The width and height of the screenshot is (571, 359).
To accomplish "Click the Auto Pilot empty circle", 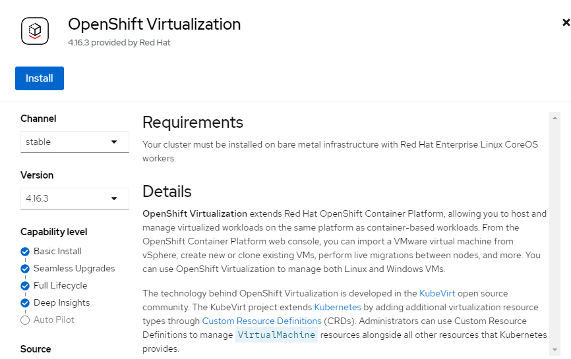I will pyautogui.click(x=25, y=320).
